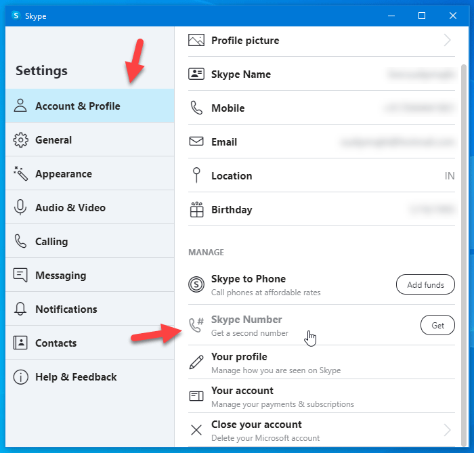Click the 'Skype Name' label
The image size is (474, 453).
pos(241,74)
